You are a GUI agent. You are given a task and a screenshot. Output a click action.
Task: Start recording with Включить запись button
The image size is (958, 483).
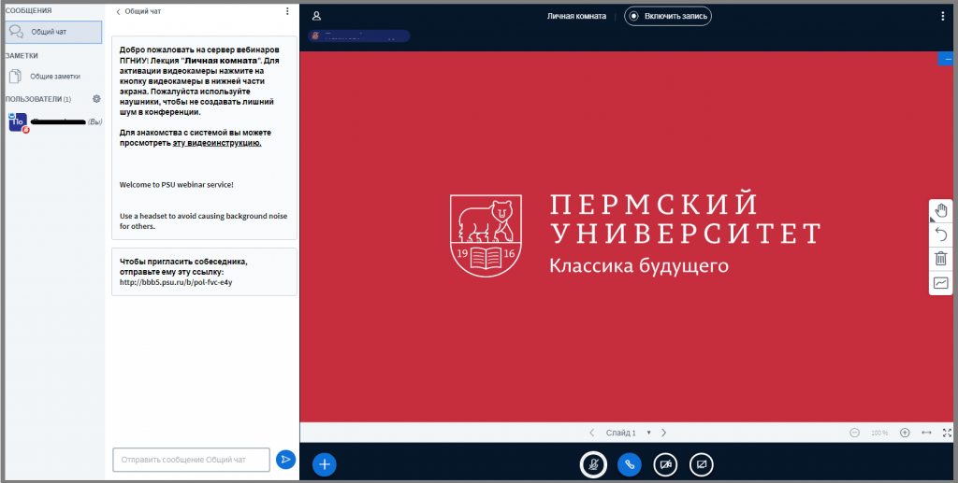668,17
